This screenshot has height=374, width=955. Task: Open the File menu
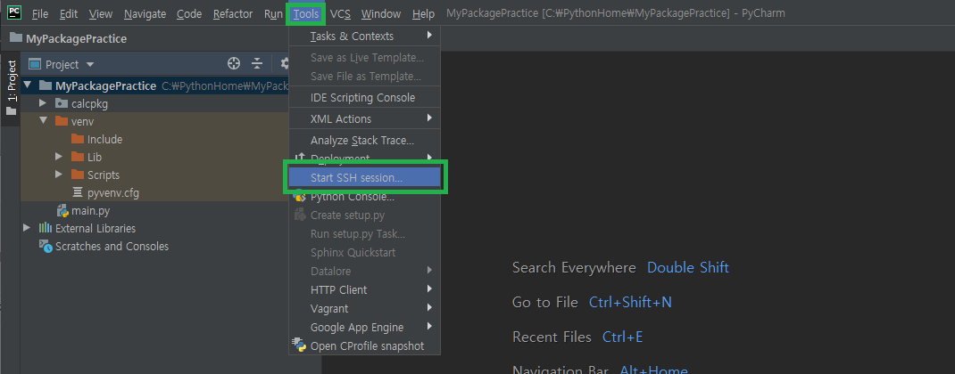(x=39, y=13)
